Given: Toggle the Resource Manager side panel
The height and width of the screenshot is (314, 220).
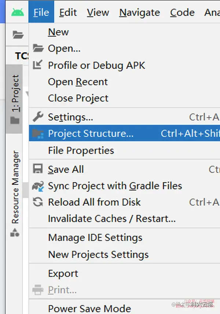Looking at the screenshot, I should 15,187.
